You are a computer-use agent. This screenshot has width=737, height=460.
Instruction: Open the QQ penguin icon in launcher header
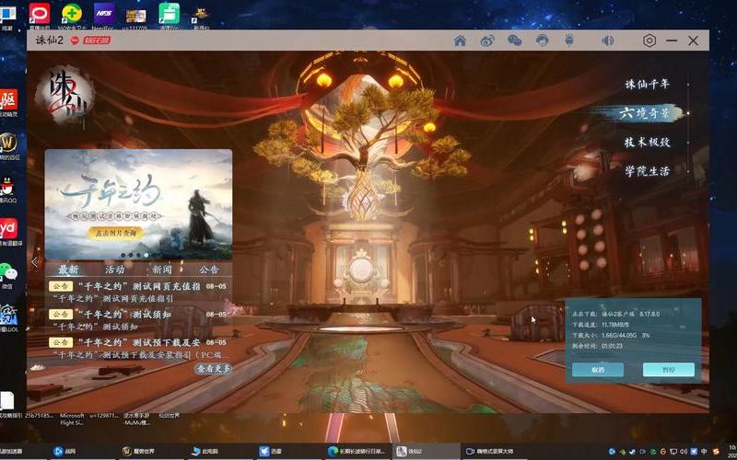[x=542, y=40]
